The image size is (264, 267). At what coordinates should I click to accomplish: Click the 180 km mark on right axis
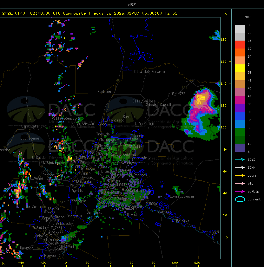point(223,40)
